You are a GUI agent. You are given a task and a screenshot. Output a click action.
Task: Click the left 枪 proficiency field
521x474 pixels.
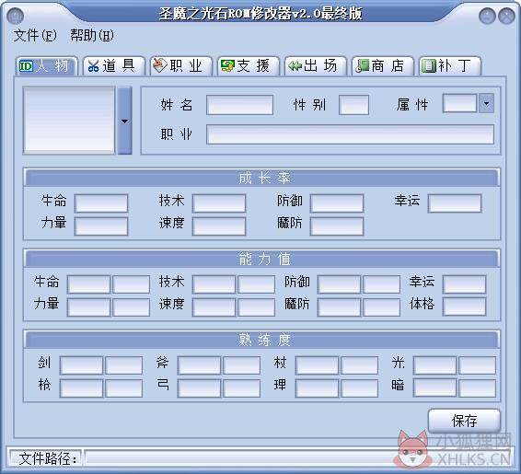[x=82, y=388]
